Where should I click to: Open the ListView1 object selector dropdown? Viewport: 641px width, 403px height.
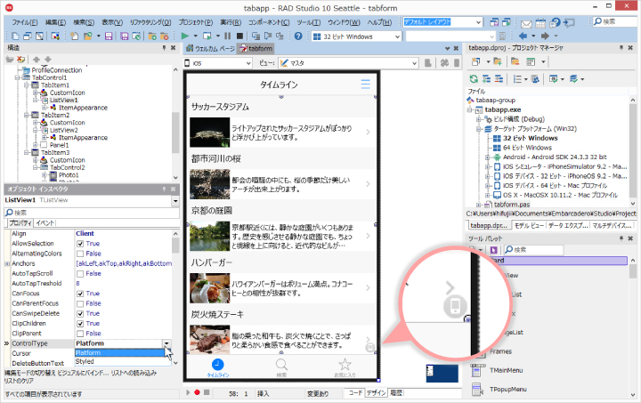[175, 200]
